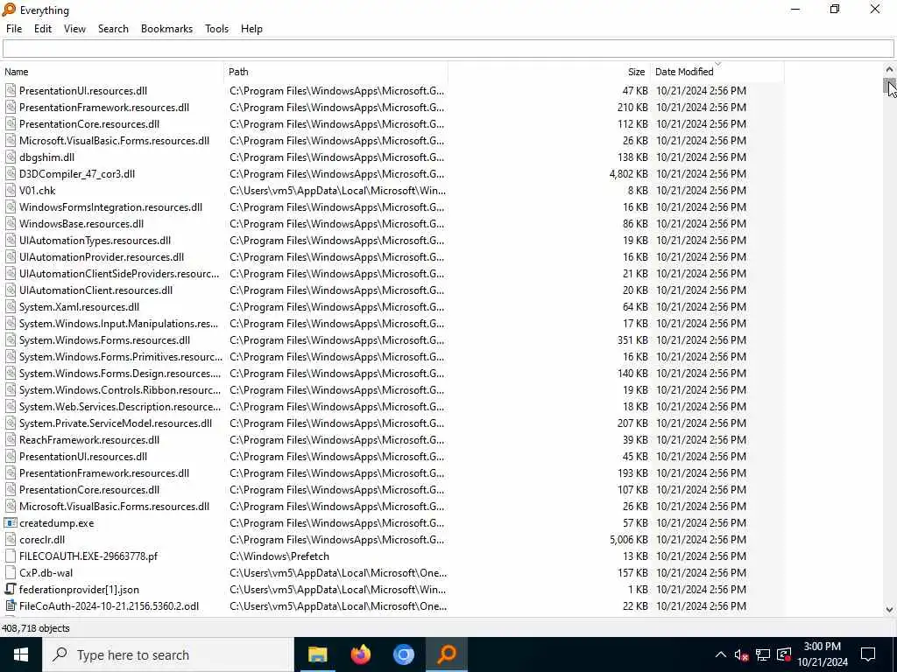Click the 351 KB size cell
Viewport: 897px width, 672px height.
click(x=632, y=340)
